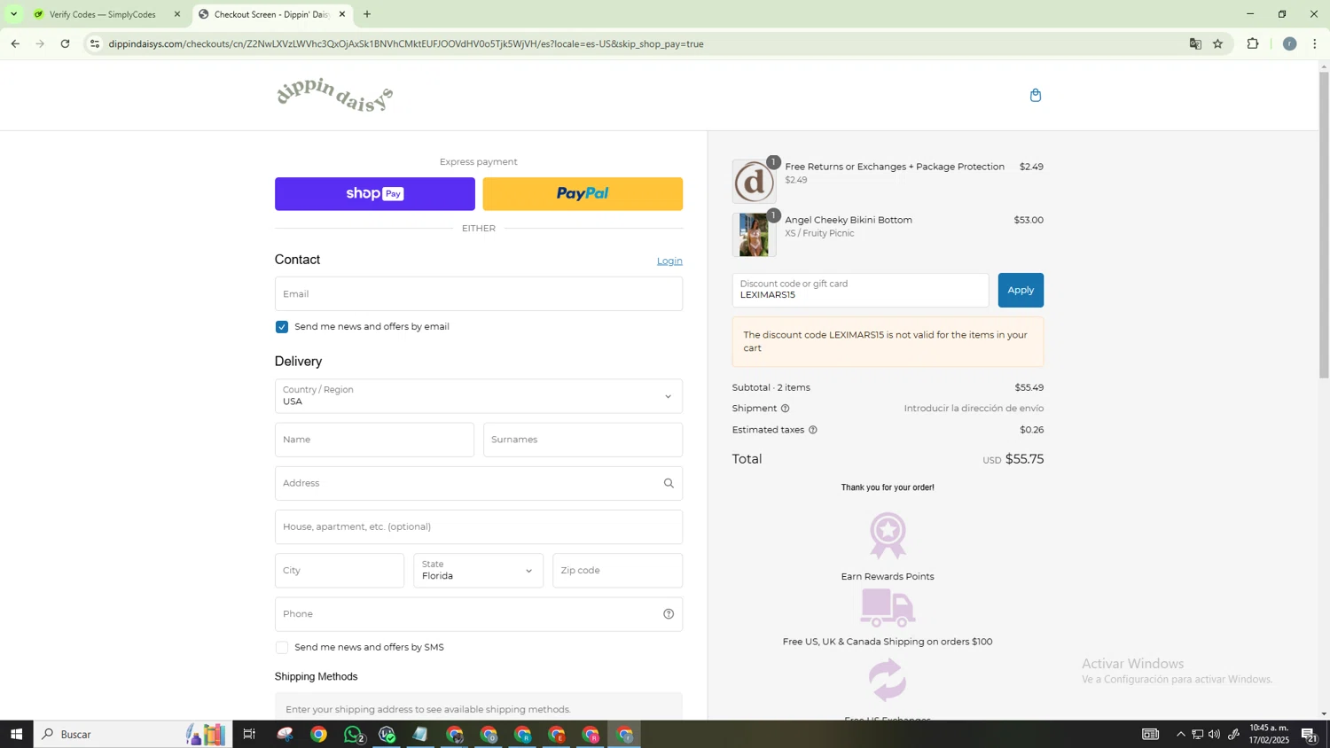Open Chrome profile avatar
This screenshot has height=748, width=1330.
[x=1289, y=43]
